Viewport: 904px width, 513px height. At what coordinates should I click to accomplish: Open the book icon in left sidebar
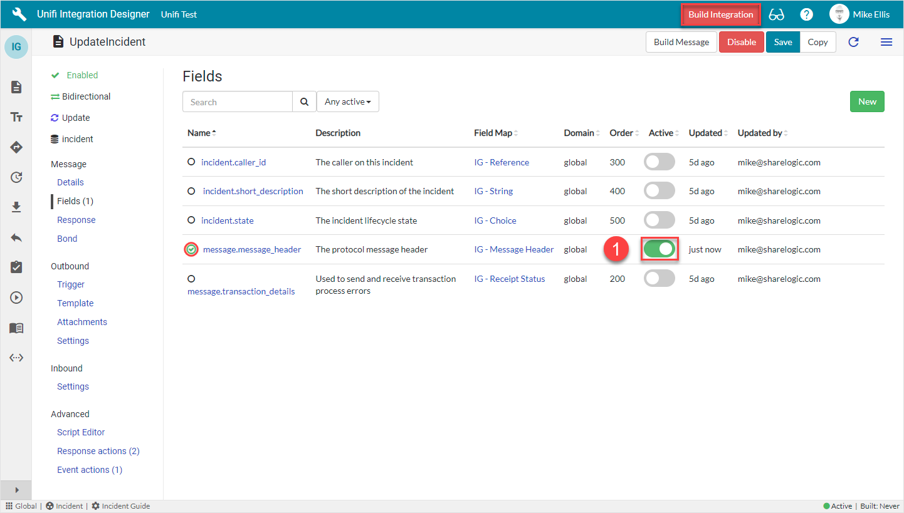(x=17, y=328)
